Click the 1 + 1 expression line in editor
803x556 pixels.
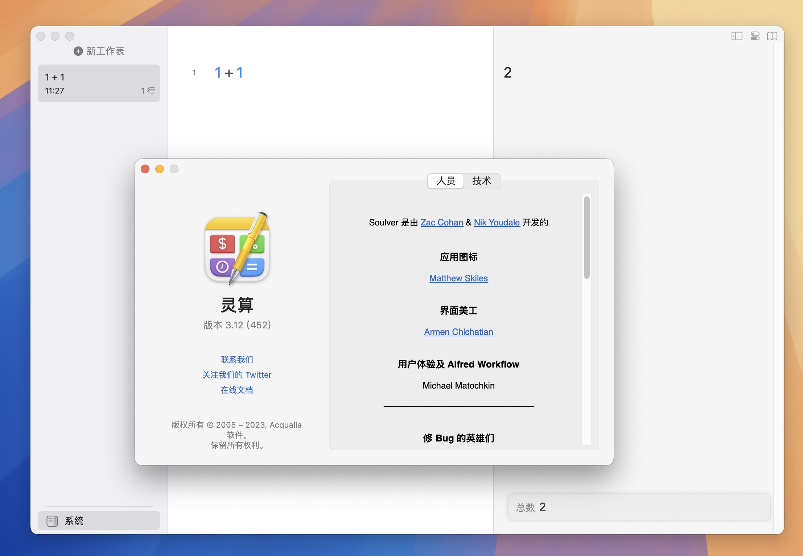[x=228, y=73]
